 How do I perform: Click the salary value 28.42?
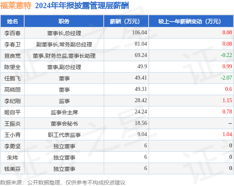[x=141, y=100]
